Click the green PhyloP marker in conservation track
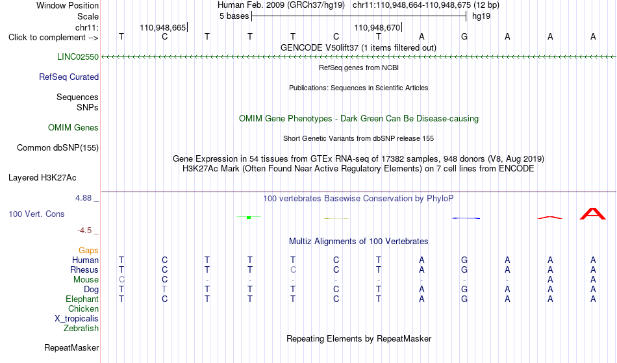The image size is (617, 363). coord(249,217)
